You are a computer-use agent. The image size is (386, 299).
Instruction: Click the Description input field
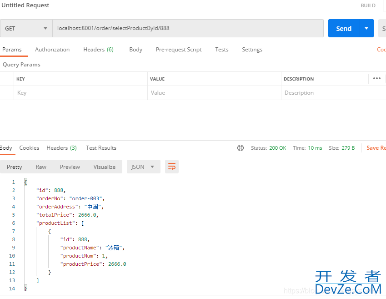334,93
